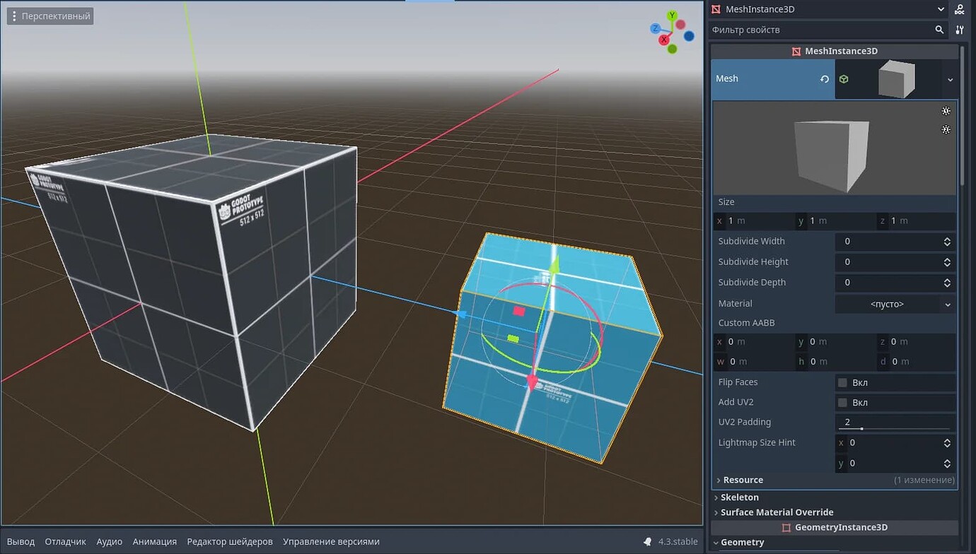The width and height of the screenshot is (976, 554).
Task: Open the Mesh resource dropdown arrow
Action: point(950,80)
